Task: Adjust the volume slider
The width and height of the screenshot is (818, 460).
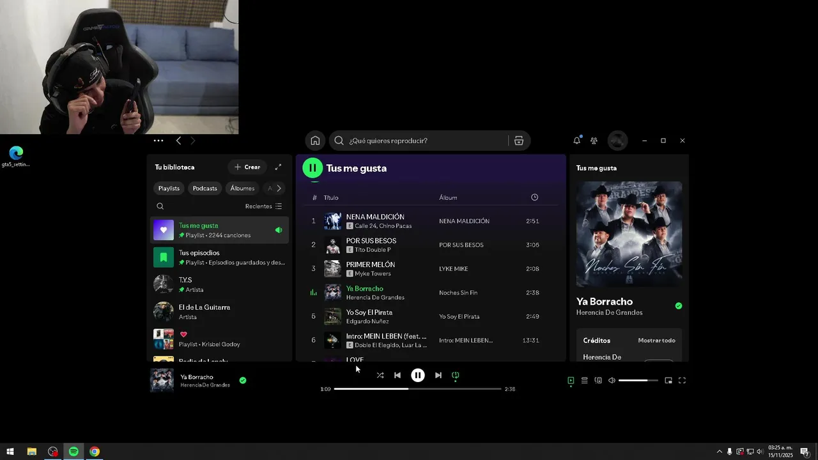Action: point(638,381)
